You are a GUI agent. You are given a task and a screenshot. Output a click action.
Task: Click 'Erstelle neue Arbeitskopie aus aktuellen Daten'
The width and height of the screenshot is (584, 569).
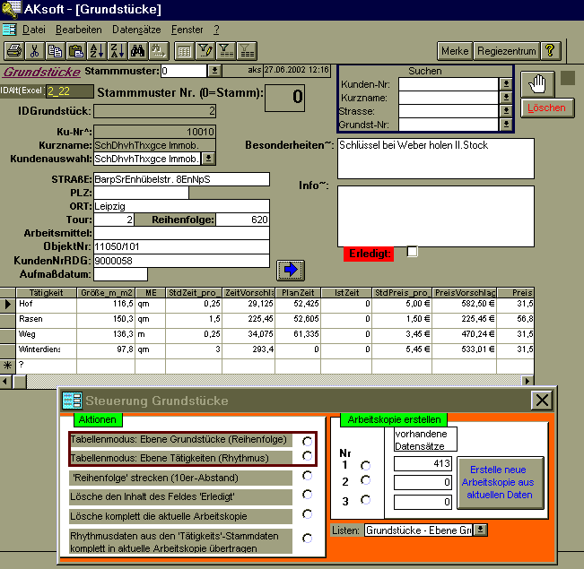501,483
